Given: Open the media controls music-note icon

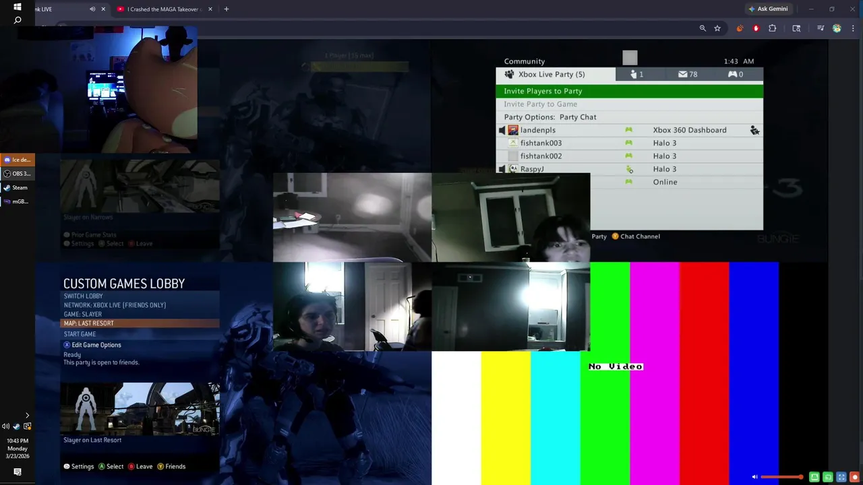Looking at the screenshot, I should [821, 28].
